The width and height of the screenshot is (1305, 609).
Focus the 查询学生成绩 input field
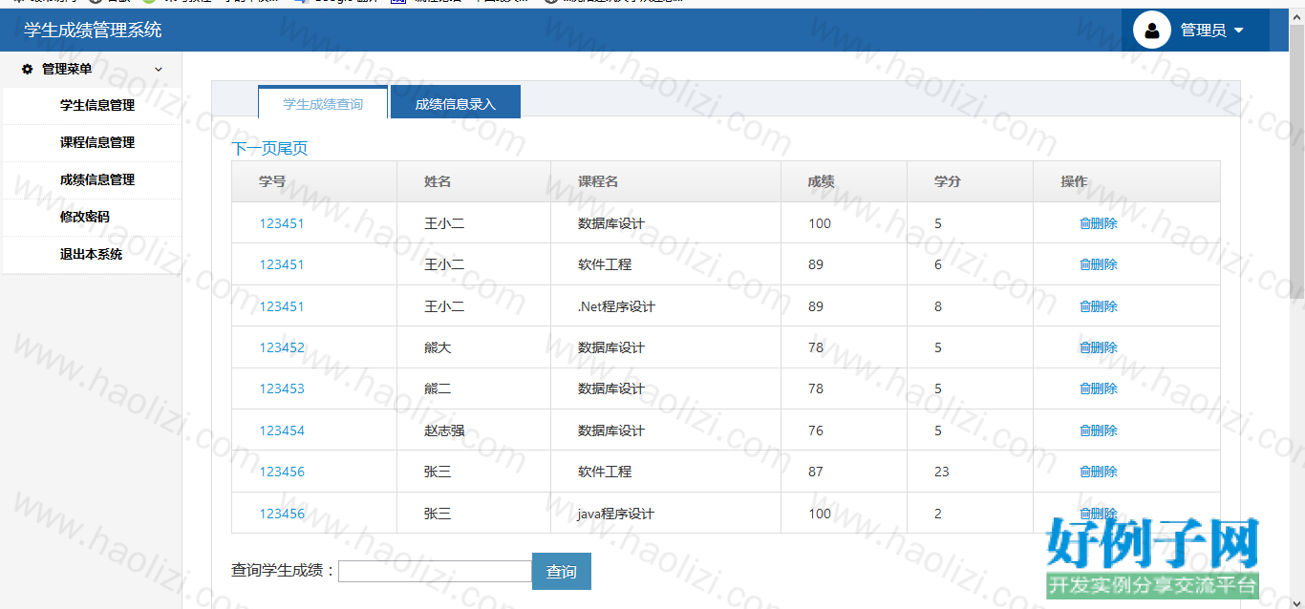click(435, 571)
